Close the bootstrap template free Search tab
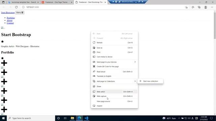The image size is (216, 121). [x=38, y=2]
